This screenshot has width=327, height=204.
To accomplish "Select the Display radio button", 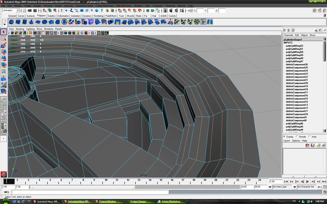I will point(285,137).
